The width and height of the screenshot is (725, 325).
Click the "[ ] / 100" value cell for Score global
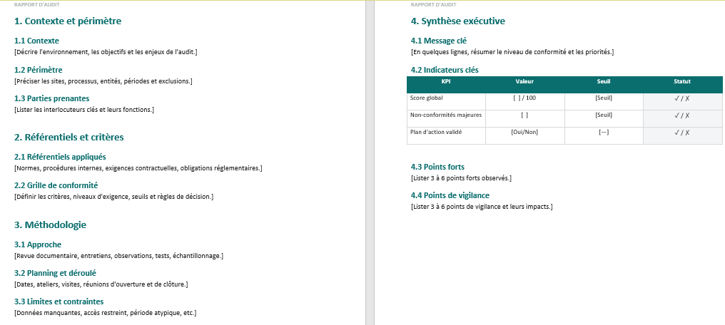tap(524, 98)
